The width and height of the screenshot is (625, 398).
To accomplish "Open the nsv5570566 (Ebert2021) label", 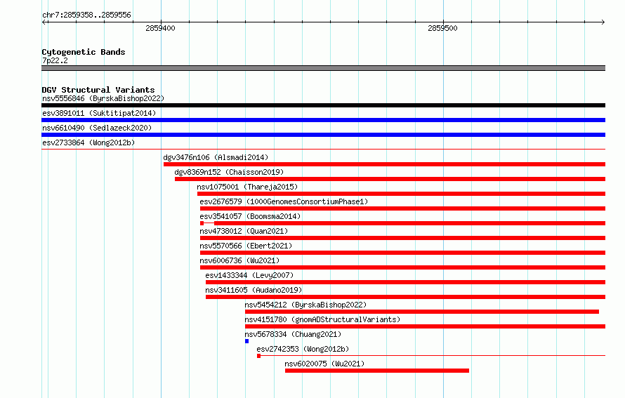I will click(x=246, y=246).
